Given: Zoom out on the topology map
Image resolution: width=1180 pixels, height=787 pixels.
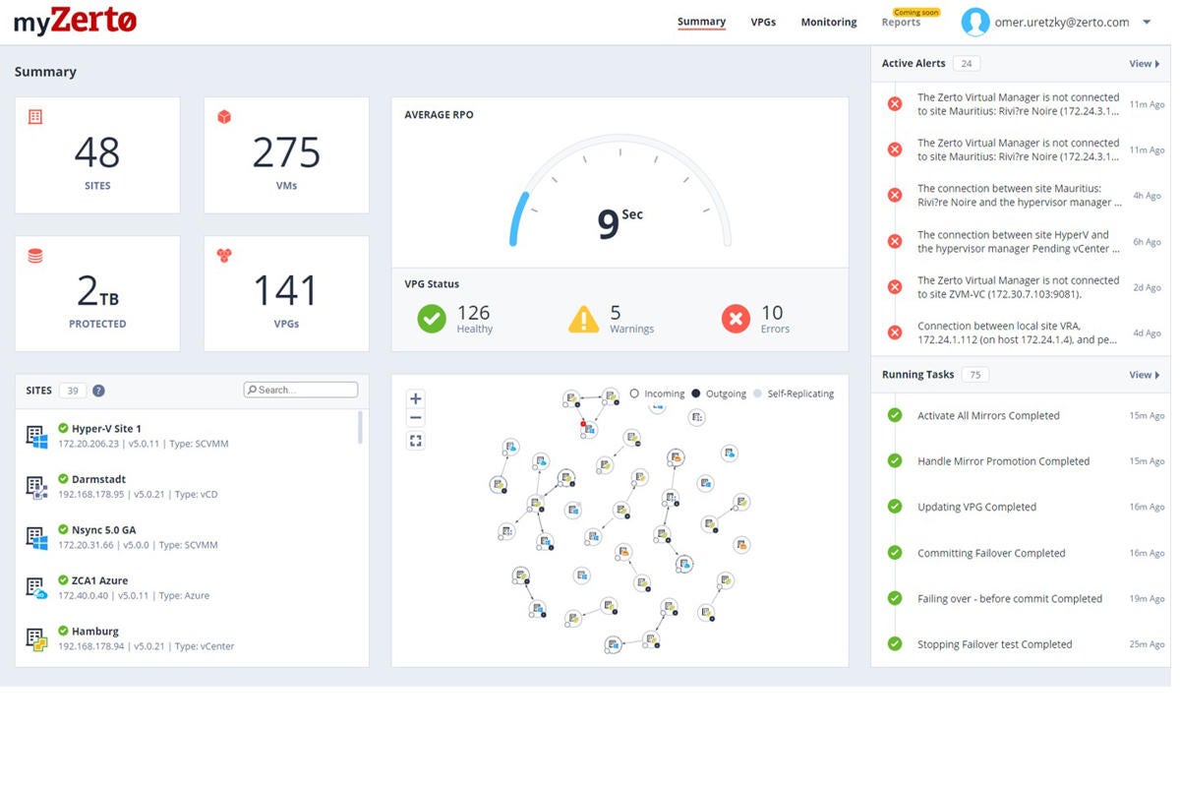Looking at the screenshot, I should pos(416,418).
